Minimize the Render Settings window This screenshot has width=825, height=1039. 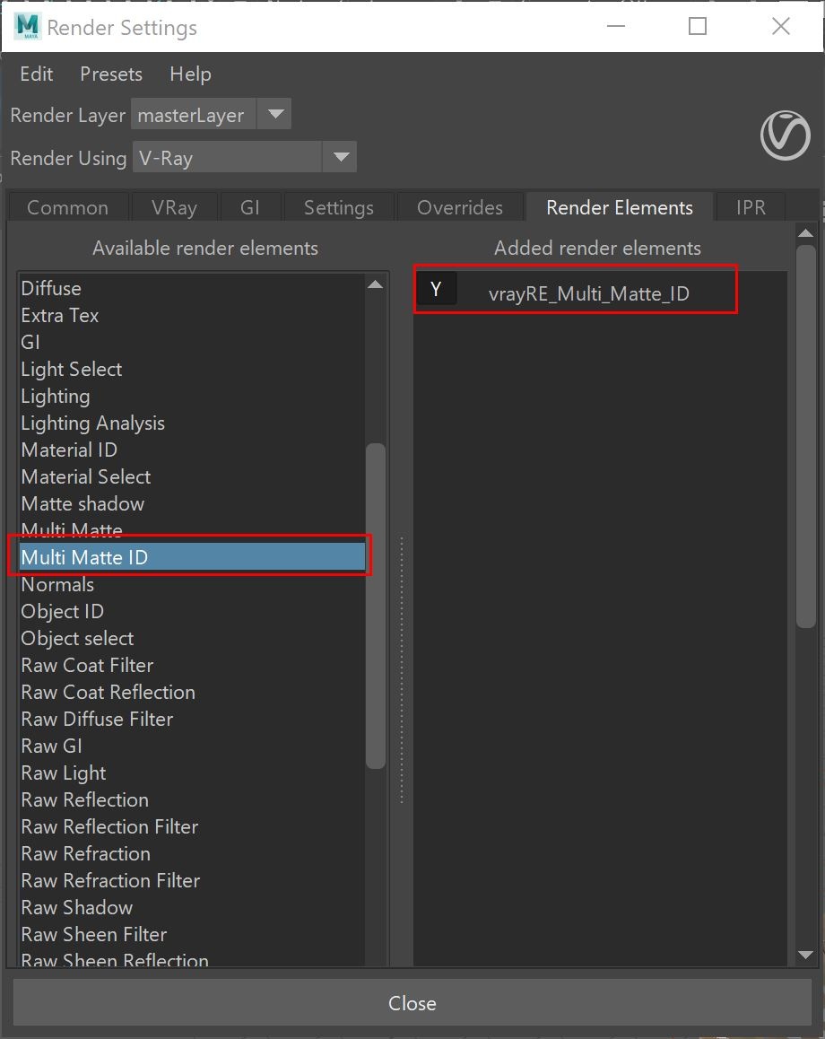616,27
